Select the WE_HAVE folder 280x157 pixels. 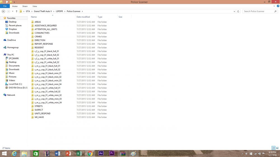(39, 117)
